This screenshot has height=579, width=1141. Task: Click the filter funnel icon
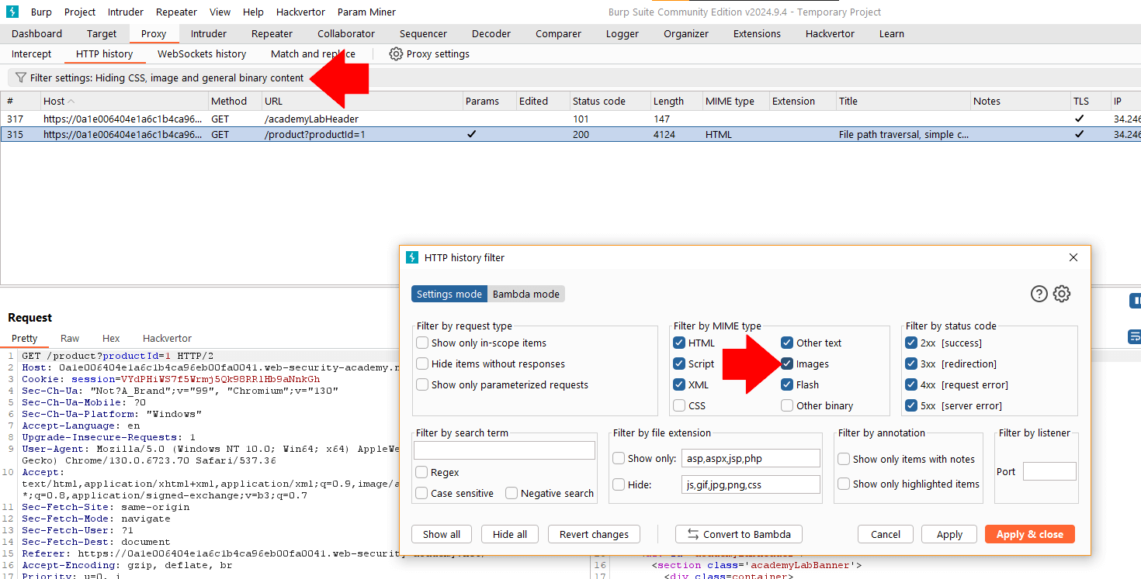[x=20, y=78]
